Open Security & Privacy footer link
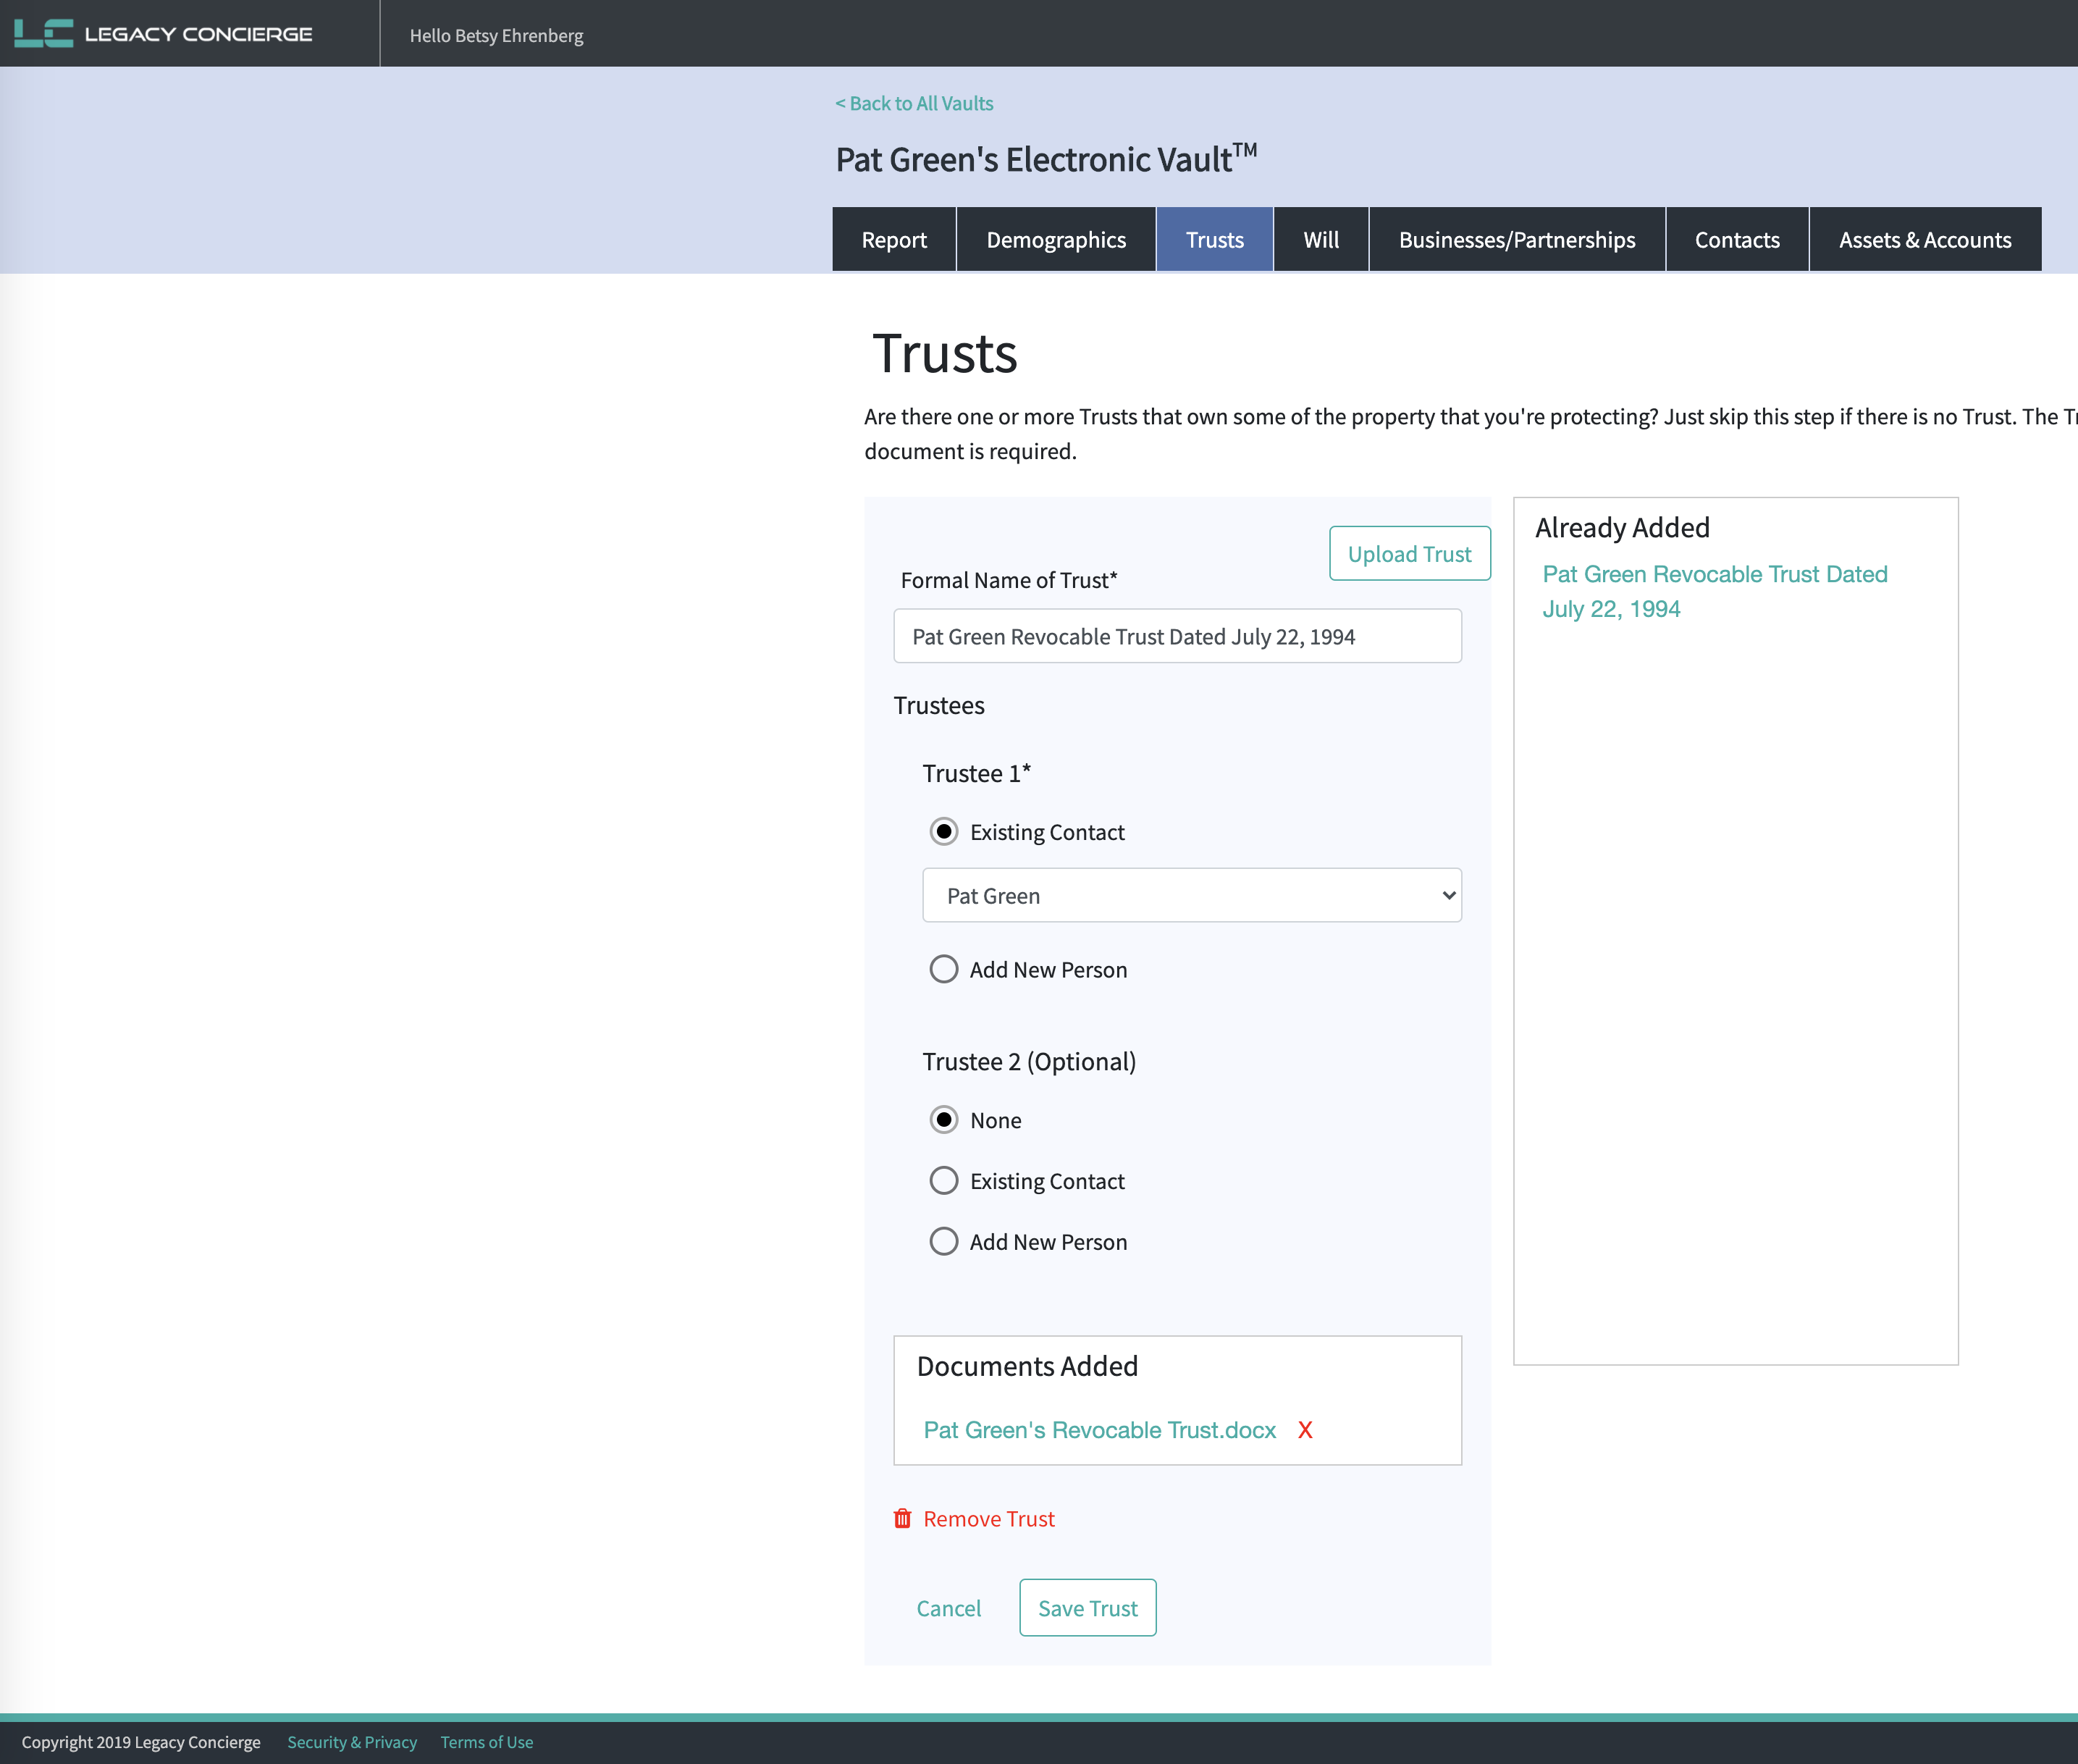The width and height of the screenshot is (2078, 1764). point(352,1742)
